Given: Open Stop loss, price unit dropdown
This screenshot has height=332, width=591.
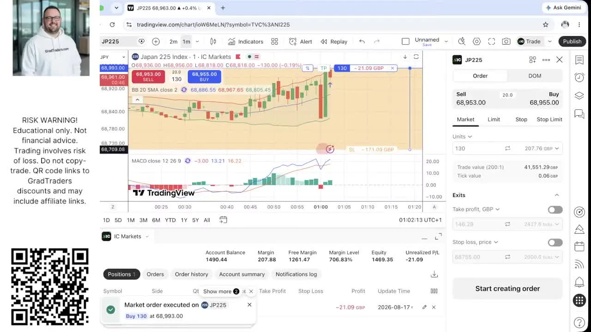Looking at the screenshot, I should coord(476,242).
